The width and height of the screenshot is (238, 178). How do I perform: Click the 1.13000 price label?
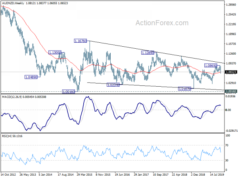pyautogui.click(x=55, y=53)
